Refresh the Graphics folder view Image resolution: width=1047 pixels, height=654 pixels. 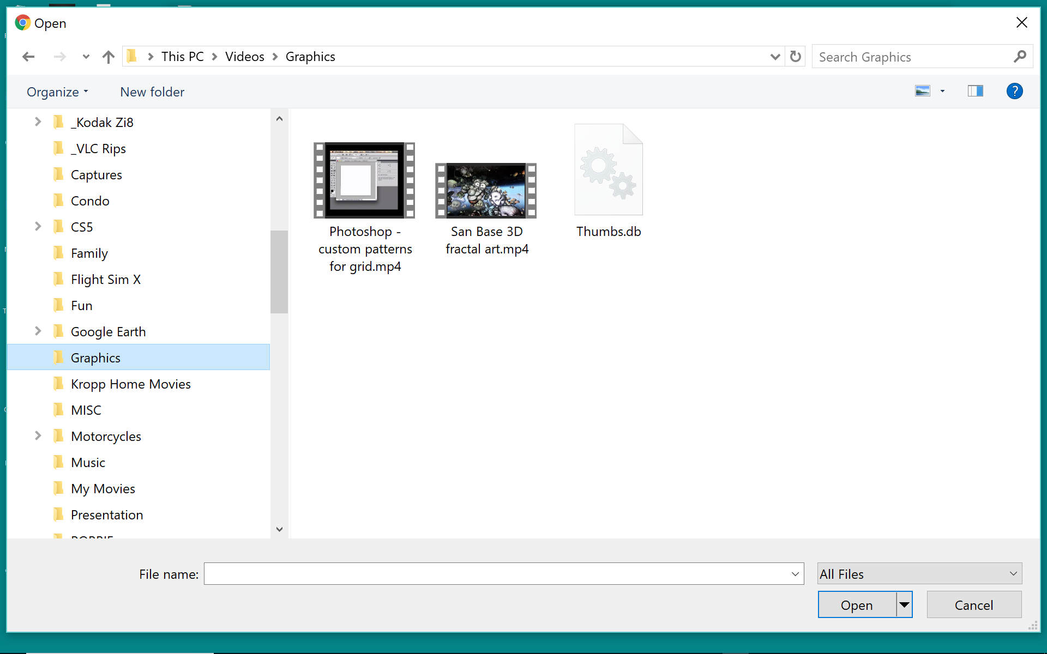pyautogui.click(x=796, y=57)
